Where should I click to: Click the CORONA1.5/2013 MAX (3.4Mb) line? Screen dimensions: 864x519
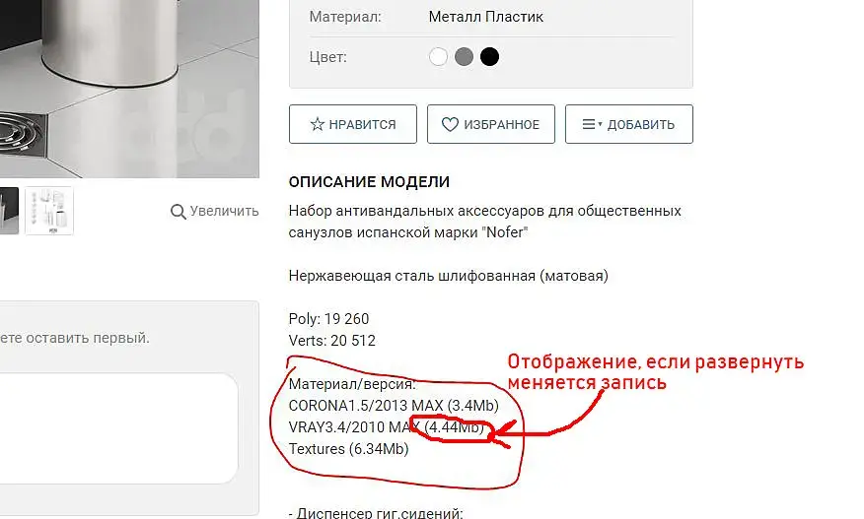coord(394,406)
